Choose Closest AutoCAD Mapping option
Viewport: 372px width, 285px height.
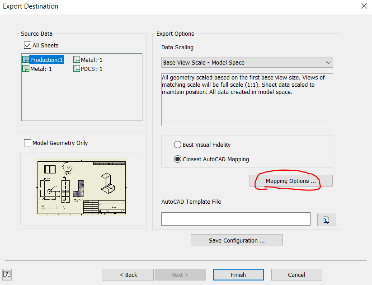177,159
